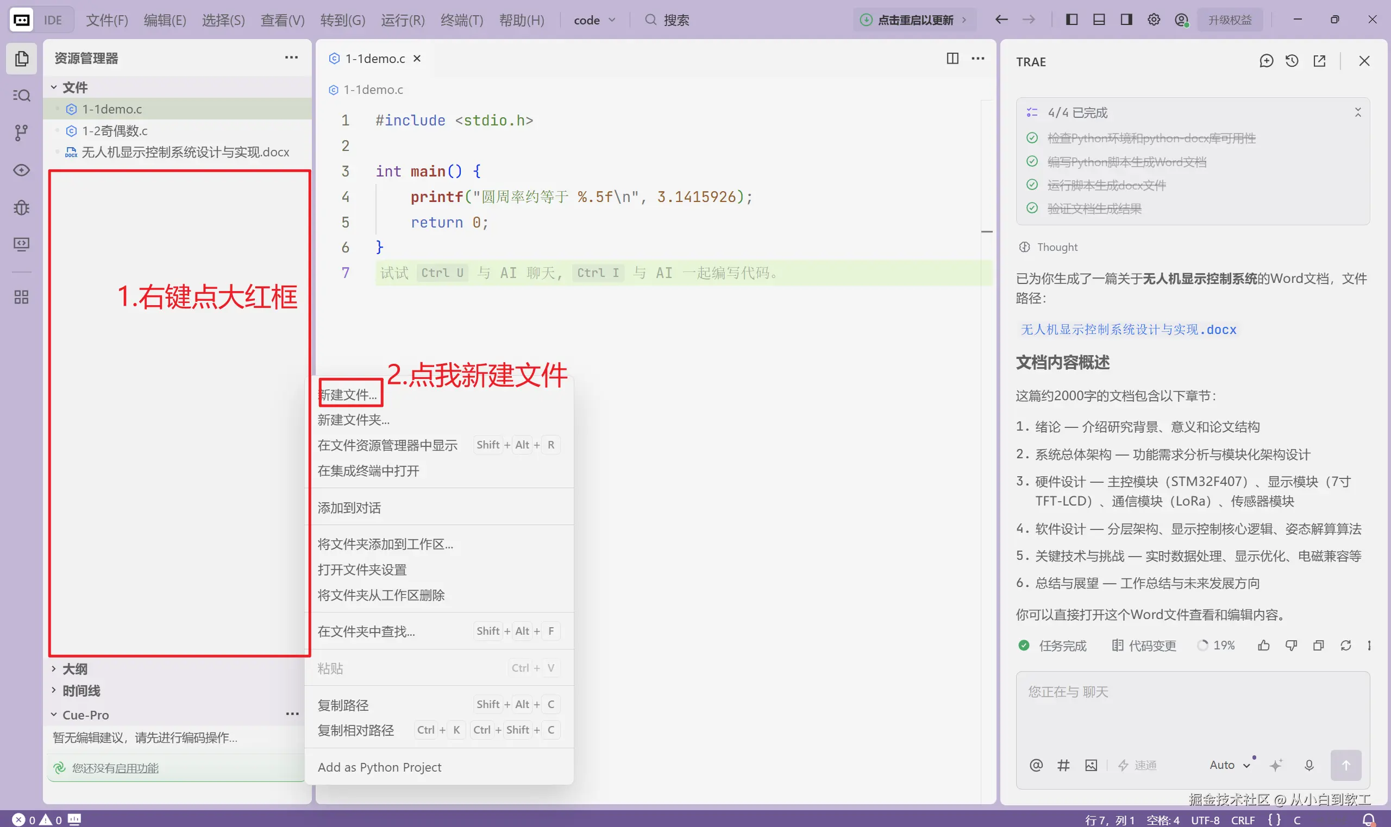This screenshot has height=827, width=1391.
Task: Collapse the 文件 folder section
Action: pyautogui.click(x=54, y=87)
